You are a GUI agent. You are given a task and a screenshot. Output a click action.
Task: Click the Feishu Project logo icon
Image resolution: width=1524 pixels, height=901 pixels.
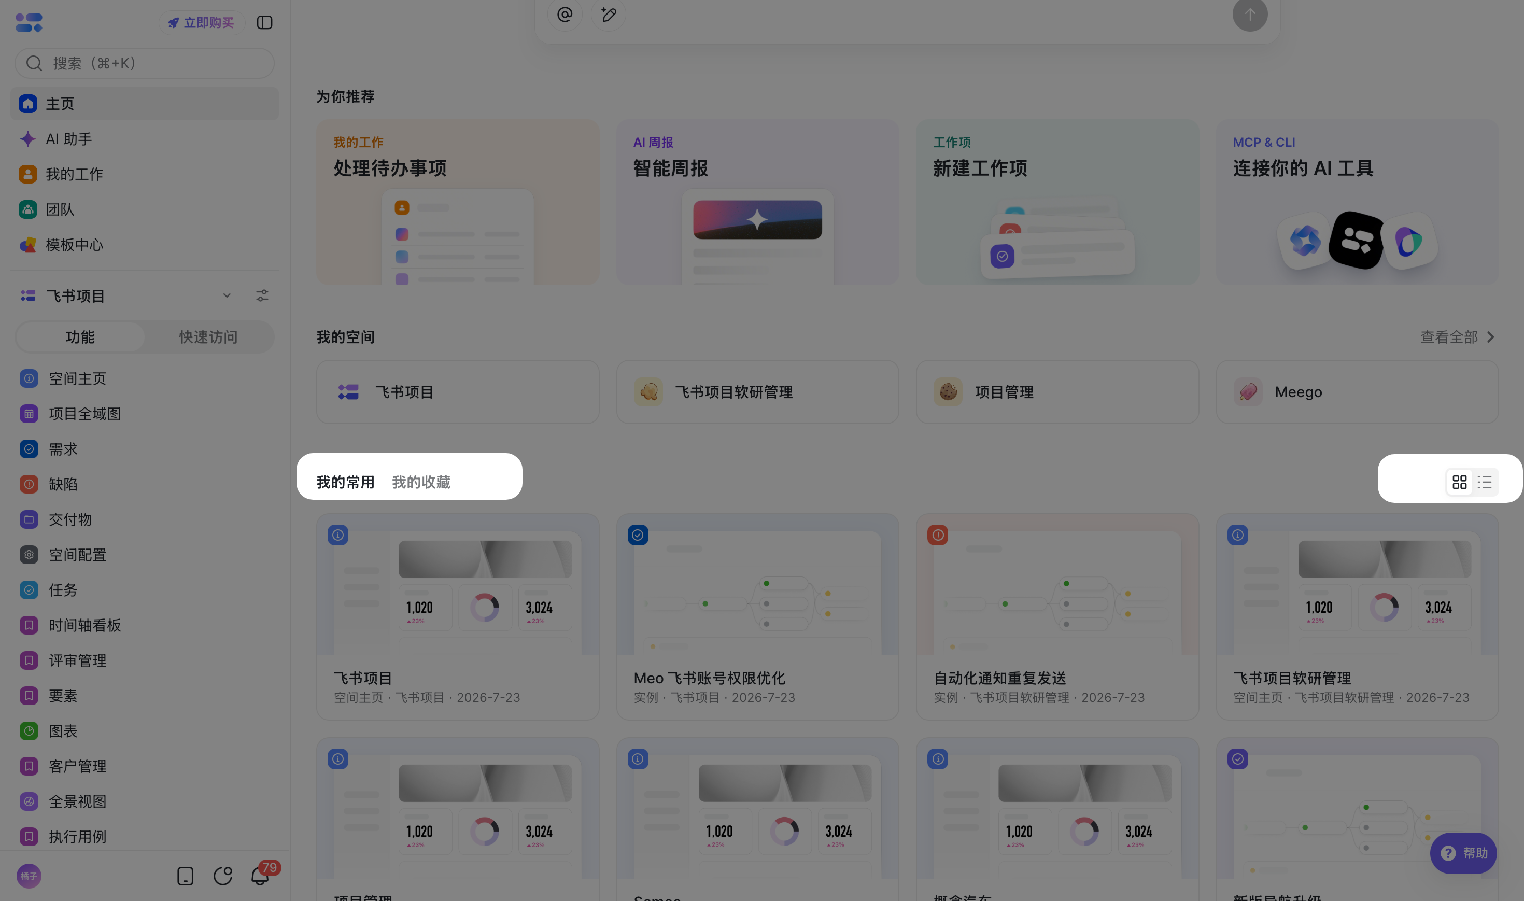pos(29,22)
